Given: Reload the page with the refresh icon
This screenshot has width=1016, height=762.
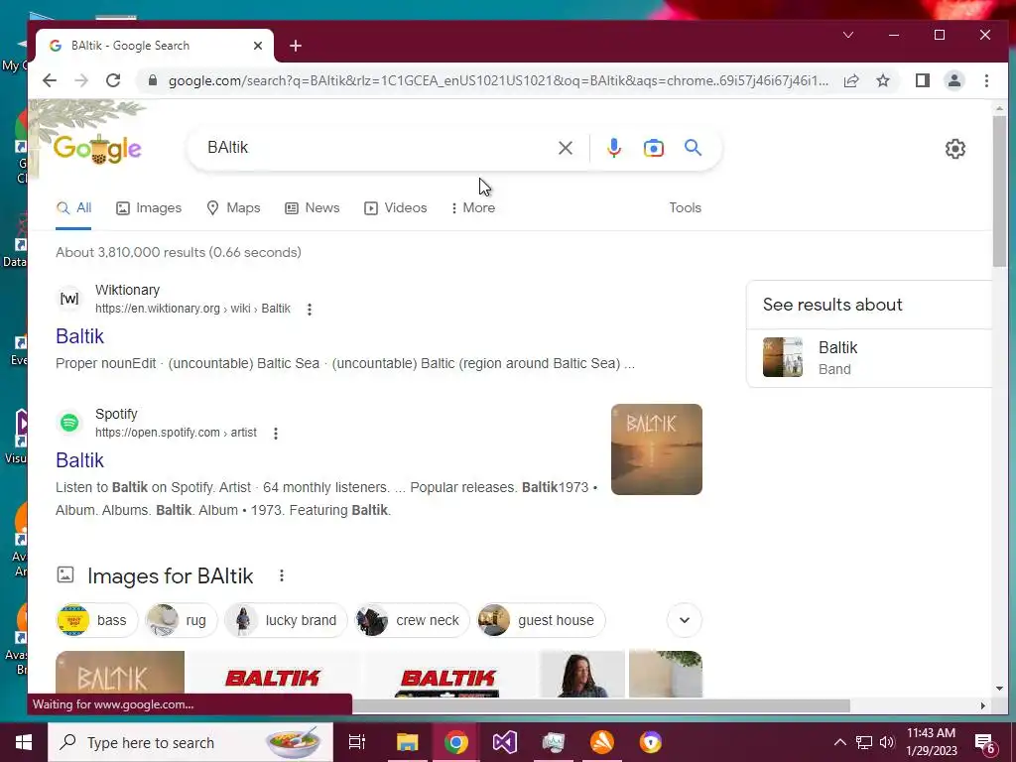Looking at the screenshot, I should [113, 80].
